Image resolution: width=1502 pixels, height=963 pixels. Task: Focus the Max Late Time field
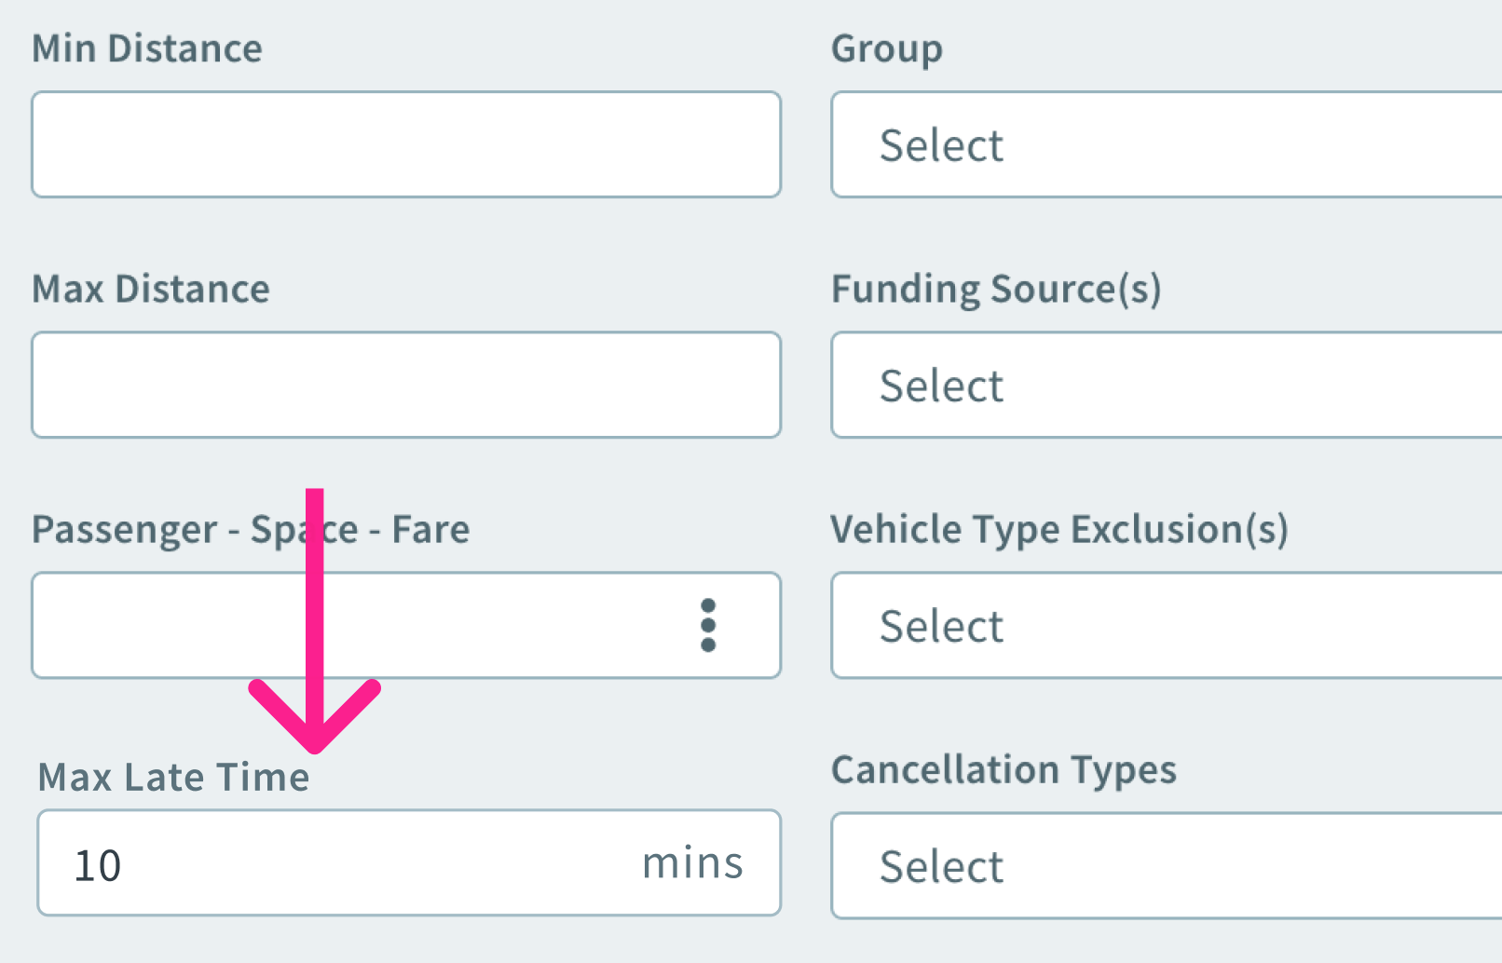click(373, 863)
